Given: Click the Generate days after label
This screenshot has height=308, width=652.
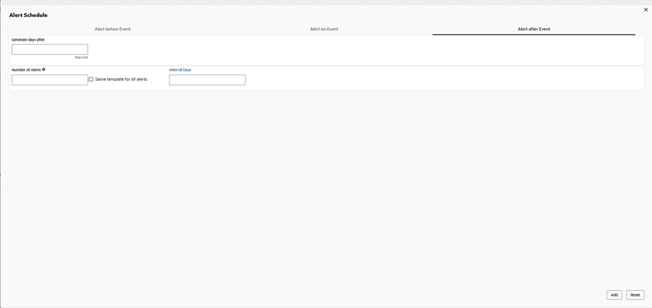Looking at the screenshot, I should (x=28, y=40).
